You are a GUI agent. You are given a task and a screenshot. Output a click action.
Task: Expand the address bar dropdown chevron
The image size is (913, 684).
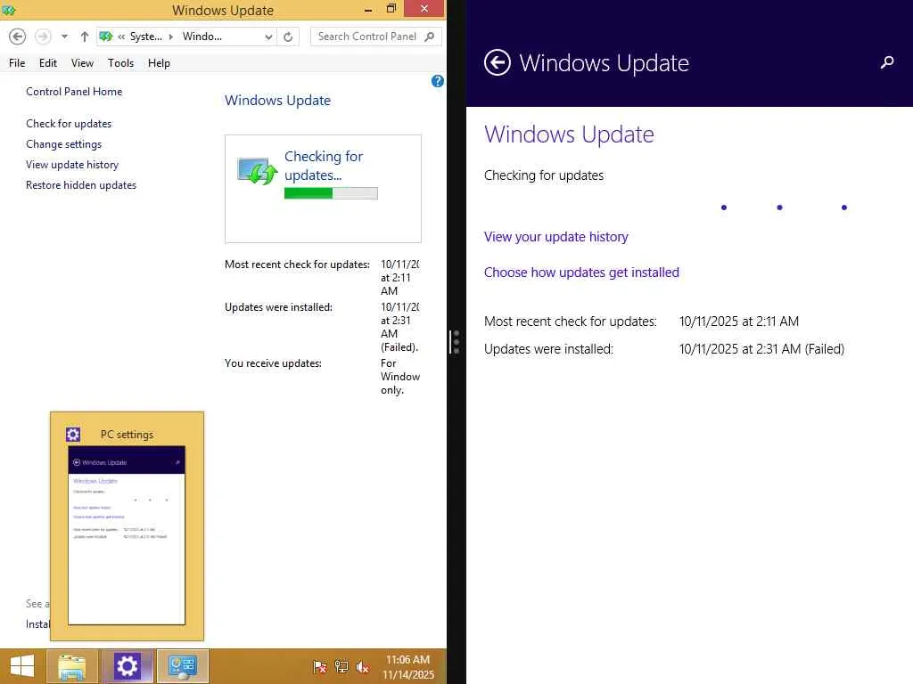click(x=268, y=37)
